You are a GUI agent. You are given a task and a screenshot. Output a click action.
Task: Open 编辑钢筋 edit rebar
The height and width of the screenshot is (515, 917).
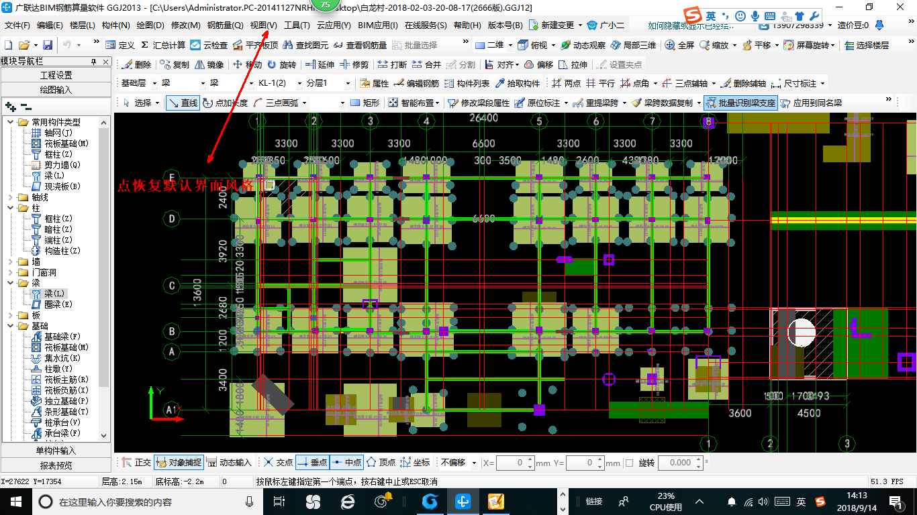tap(417, 83)
